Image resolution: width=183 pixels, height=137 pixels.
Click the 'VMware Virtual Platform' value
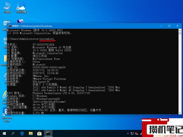(49, 79)
